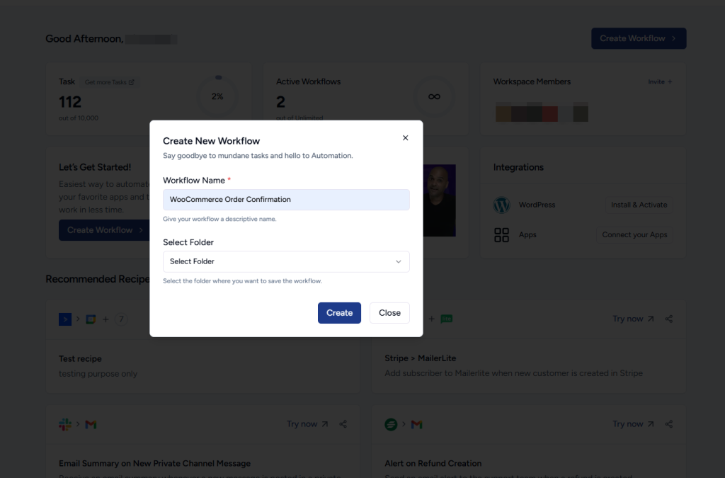Click the share icon on Alert on Refund recipe
Image resolution: width=725 pixels, height=478 pixels.
[669, 424]
